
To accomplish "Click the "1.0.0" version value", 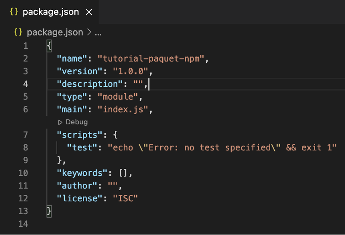I will [131, 71].
